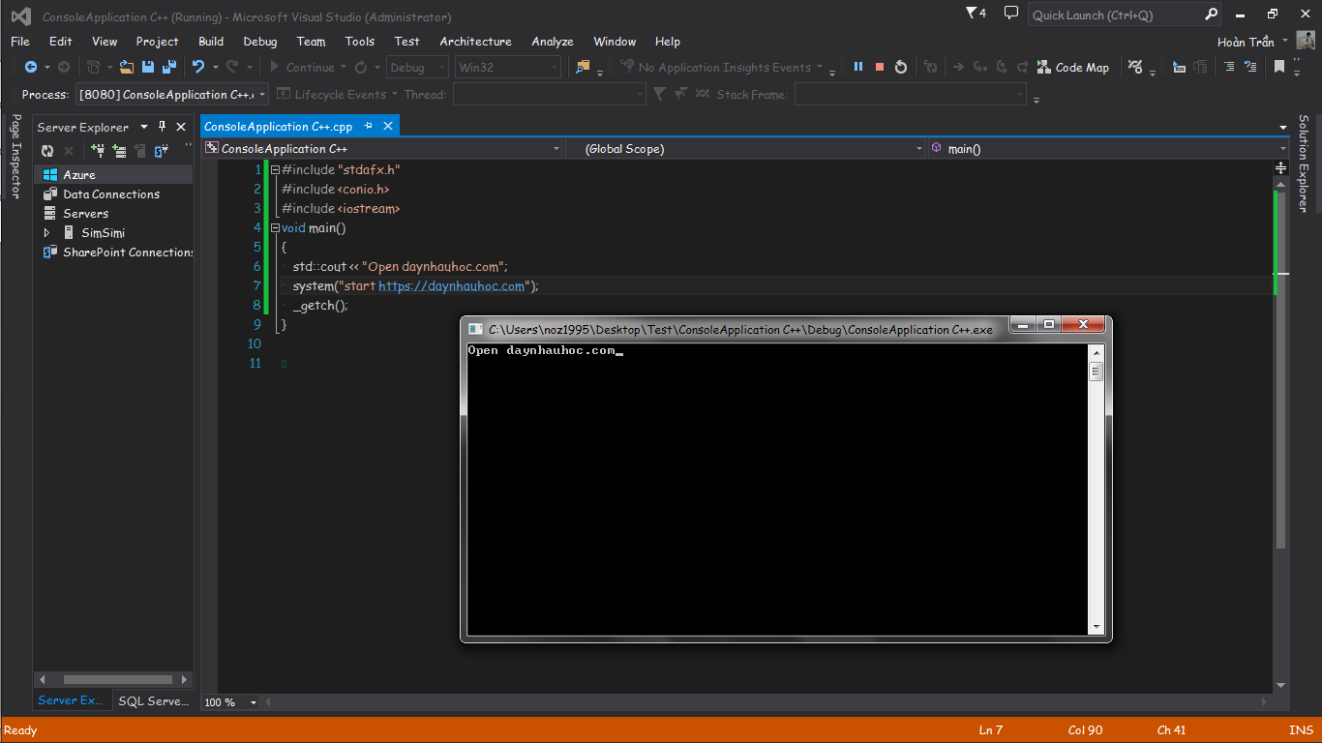Viewport: 1322px width, 743px height.
Task: Collapse the main() function code block
Action: pos(275,227)
